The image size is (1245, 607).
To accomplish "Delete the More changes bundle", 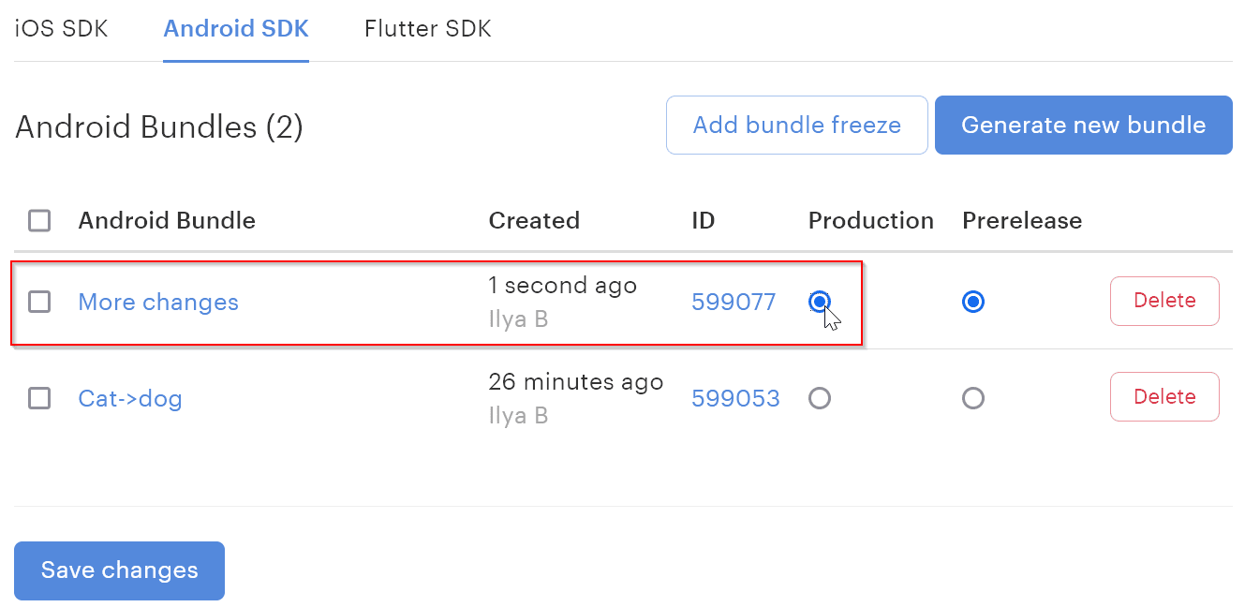I will 1164,301.
